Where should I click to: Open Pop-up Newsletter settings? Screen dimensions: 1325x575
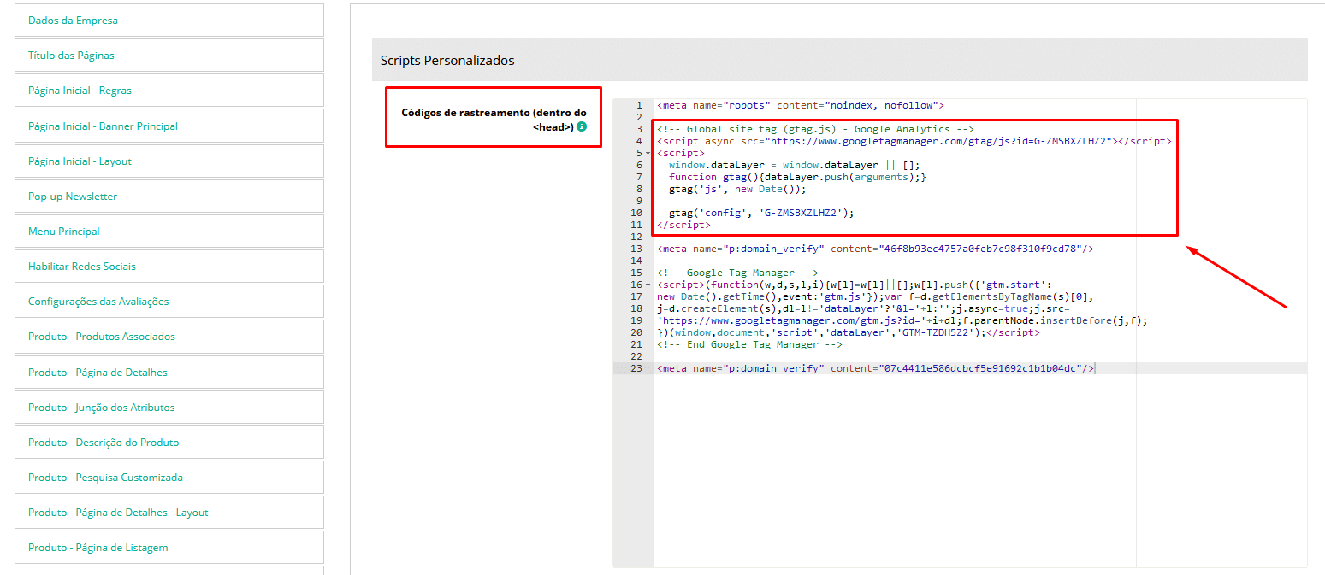pos(169,196)
